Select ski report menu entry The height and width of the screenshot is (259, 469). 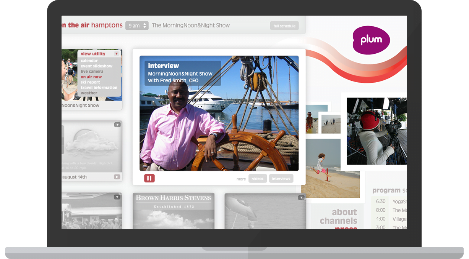click(90, 82)
